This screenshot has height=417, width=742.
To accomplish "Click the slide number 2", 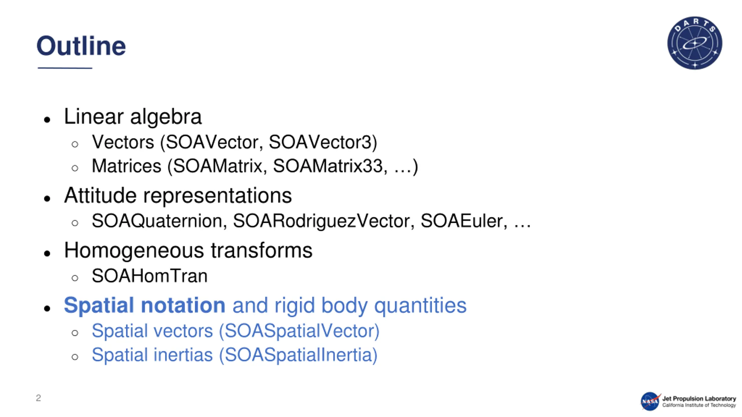I will click(38, 398).
